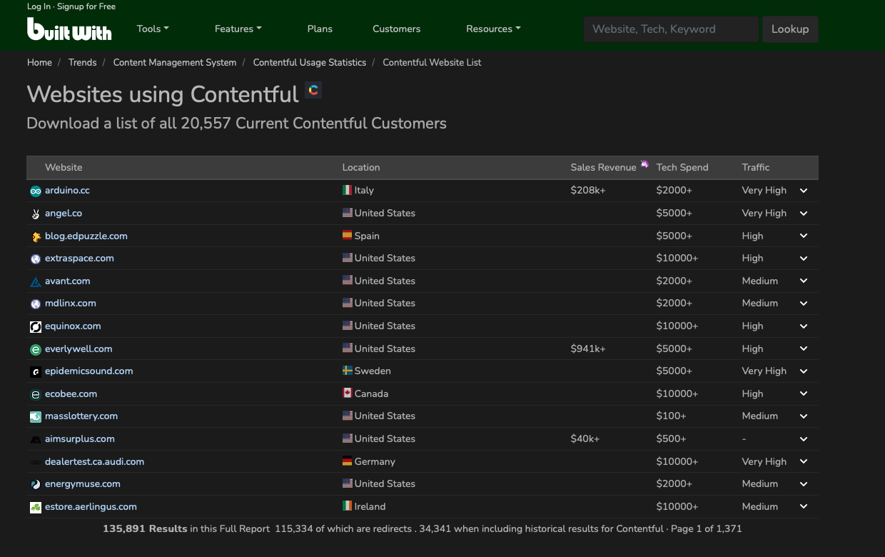Click the BuiltWith logo

(x=69, y=29)
